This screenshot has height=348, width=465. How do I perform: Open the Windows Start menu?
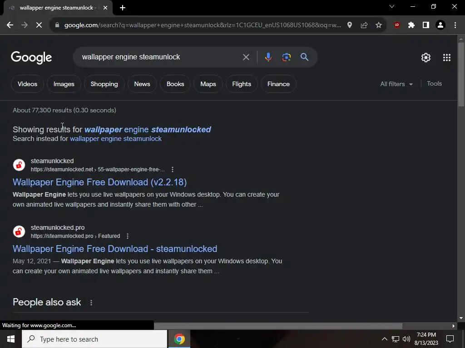pyautogui.click(x=11, y=339)
